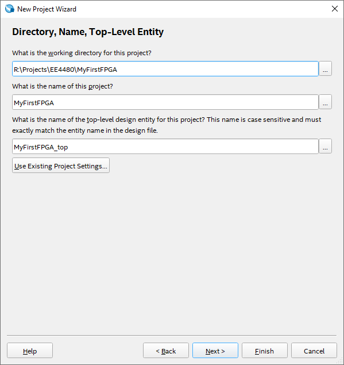Click the Quartus globe icon in title bar
The height and width of the screenshot is (365, 344).
coord(10,9)
